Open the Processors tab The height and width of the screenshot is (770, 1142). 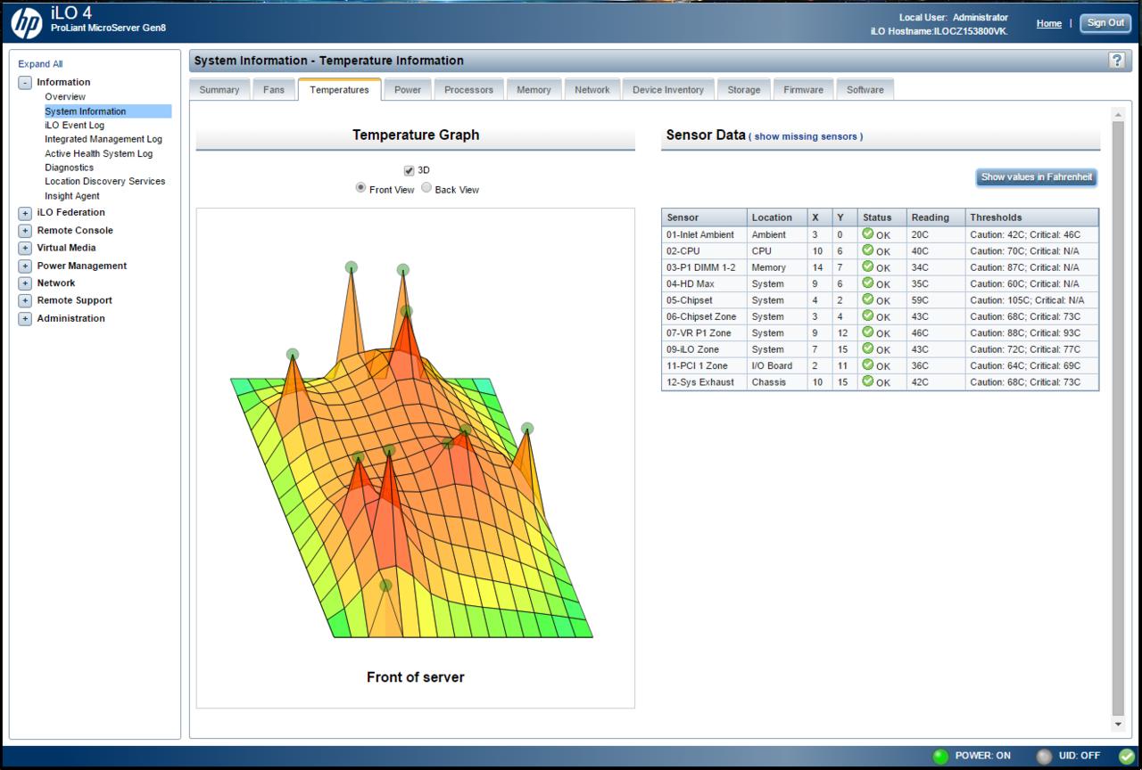coord(469,90)
